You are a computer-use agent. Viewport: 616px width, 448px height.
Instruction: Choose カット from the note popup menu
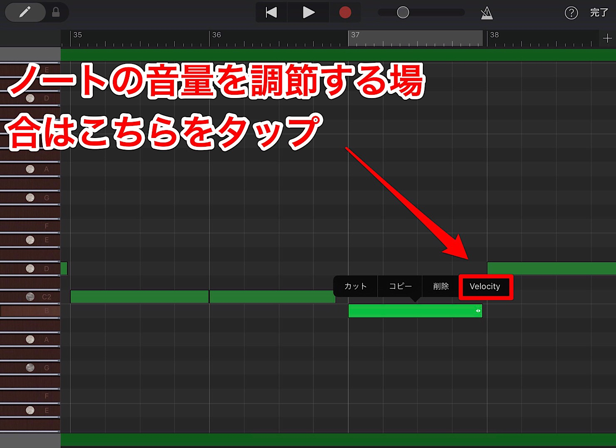pyautogui.click(x=355, y=286)
